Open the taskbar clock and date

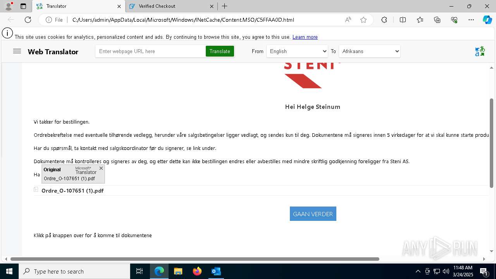(463, 271)
